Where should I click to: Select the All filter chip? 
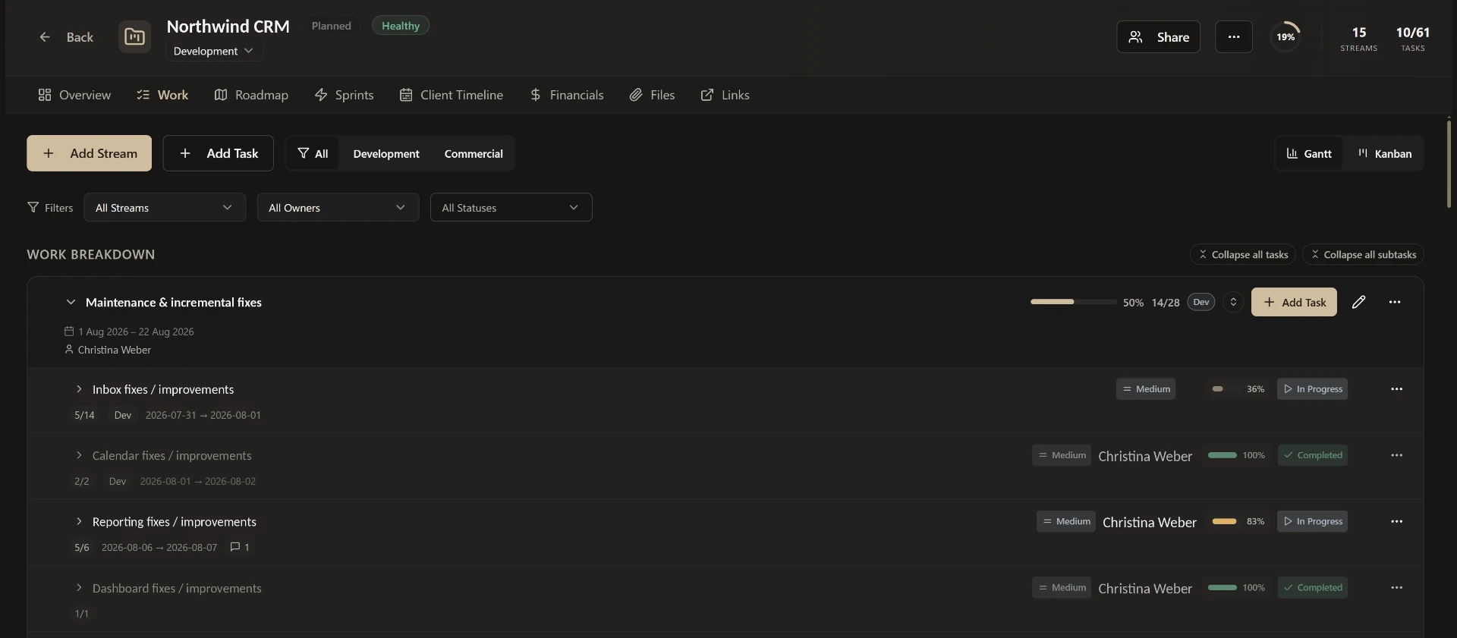coord(313,153)
